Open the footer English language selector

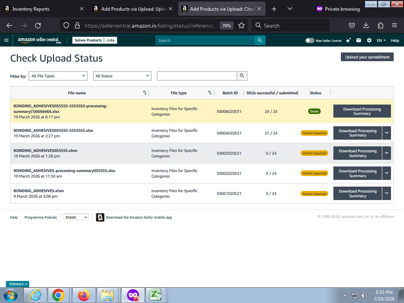[x=76, y=217]
